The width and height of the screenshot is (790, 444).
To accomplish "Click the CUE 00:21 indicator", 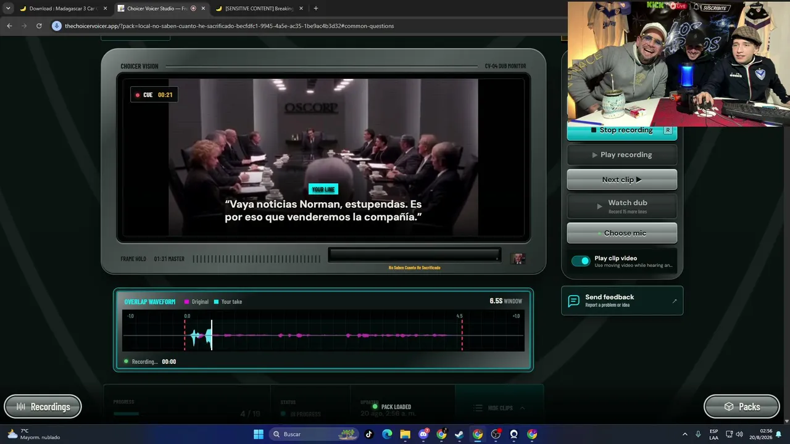I will pyautogui.click(x=154, y=95).
